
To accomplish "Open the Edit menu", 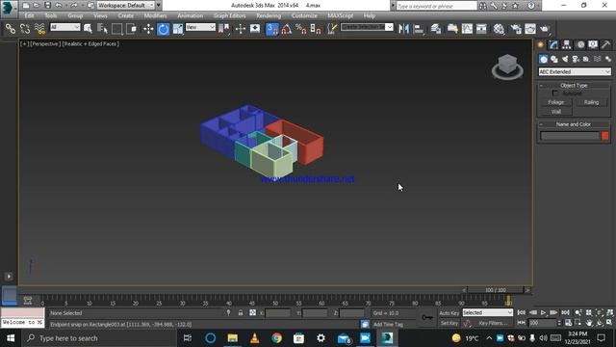I will (29, 15).
